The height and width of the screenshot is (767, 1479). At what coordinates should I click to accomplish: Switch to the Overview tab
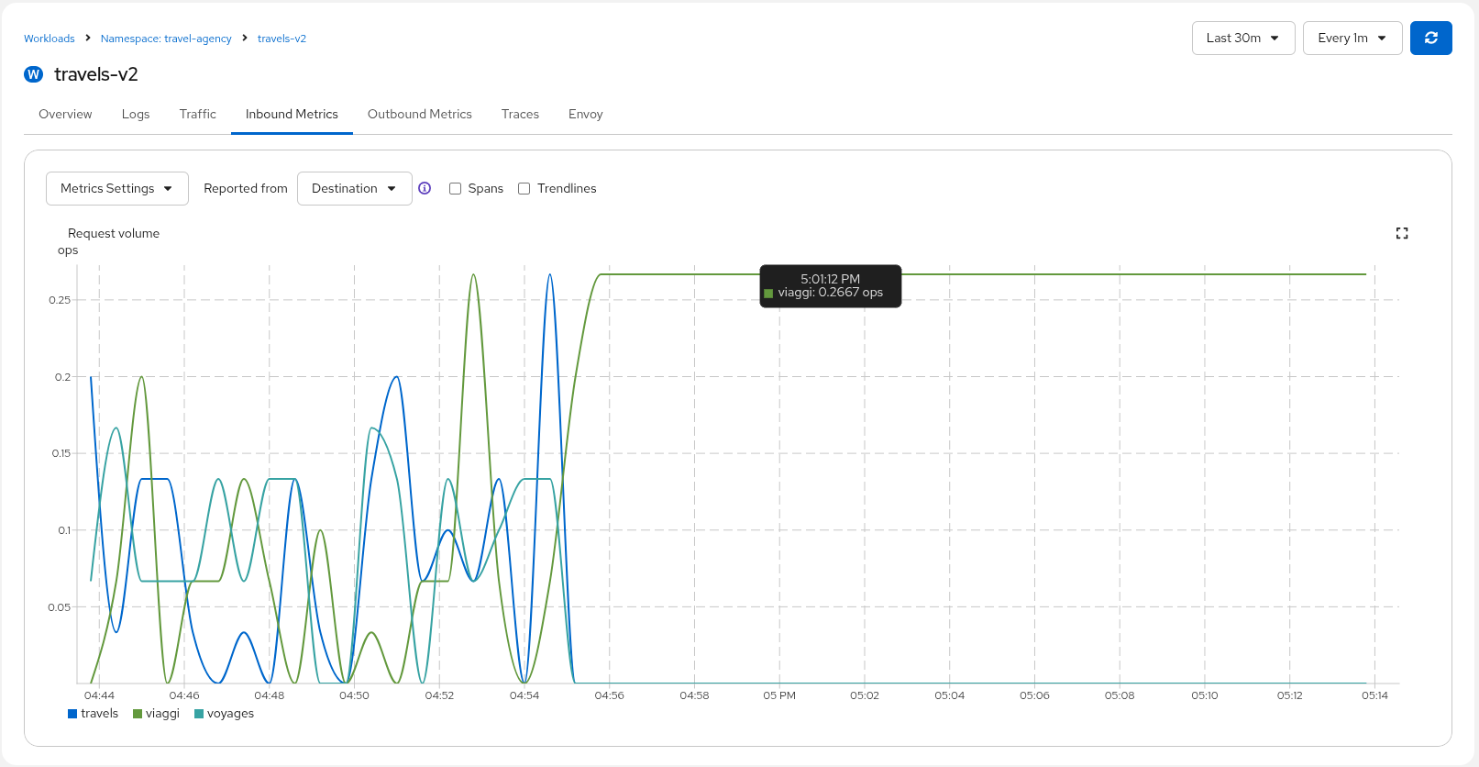coord(65,115)
